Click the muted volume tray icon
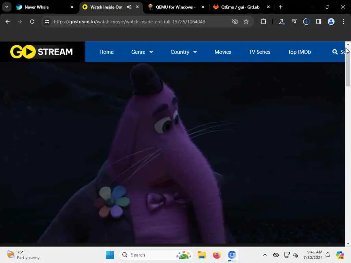The width and height of the screenshot is (351, 263). point(295,255)
